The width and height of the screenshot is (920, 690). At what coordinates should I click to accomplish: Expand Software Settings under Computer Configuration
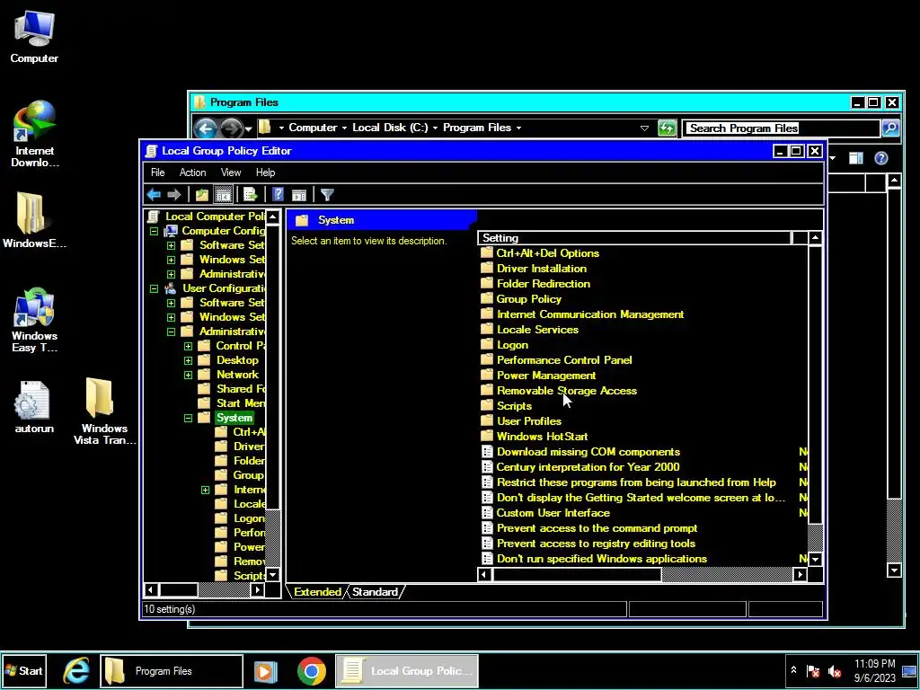point(171,246)
